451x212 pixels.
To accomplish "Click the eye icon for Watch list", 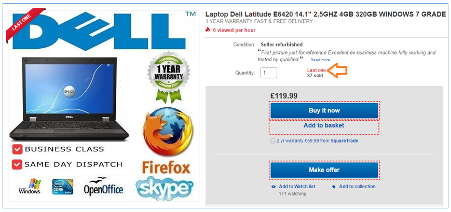I will point(274,187).
